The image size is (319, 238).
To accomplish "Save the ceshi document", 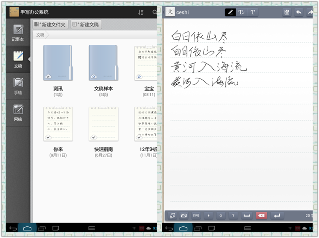I will 287,12.
